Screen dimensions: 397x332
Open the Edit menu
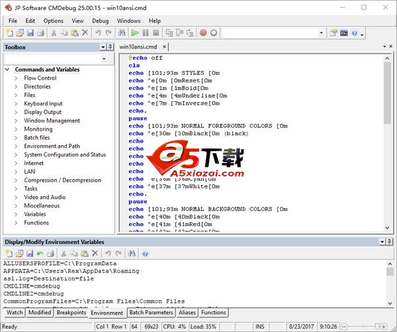[30, 21]
